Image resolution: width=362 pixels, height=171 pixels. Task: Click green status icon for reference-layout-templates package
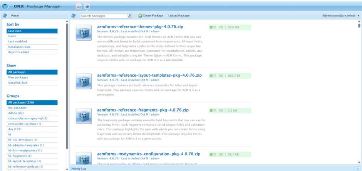(211, 76)
